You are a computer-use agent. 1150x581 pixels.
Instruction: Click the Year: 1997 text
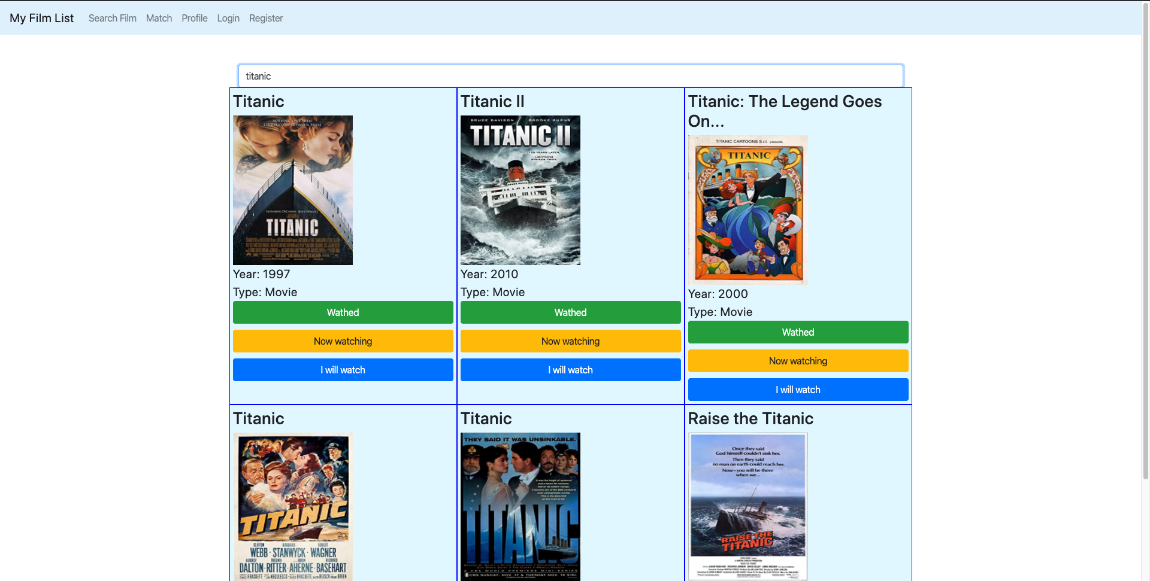coord(261,274)
